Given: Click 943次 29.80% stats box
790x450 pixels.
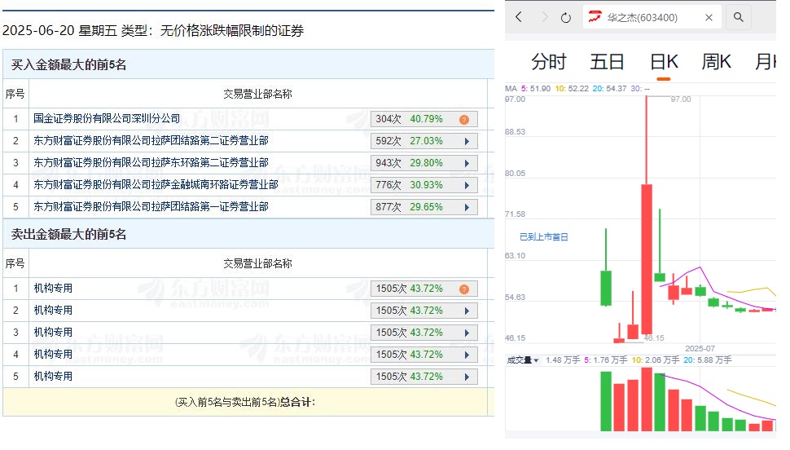Looking at the screenshot, I should (x=424, y=163).
